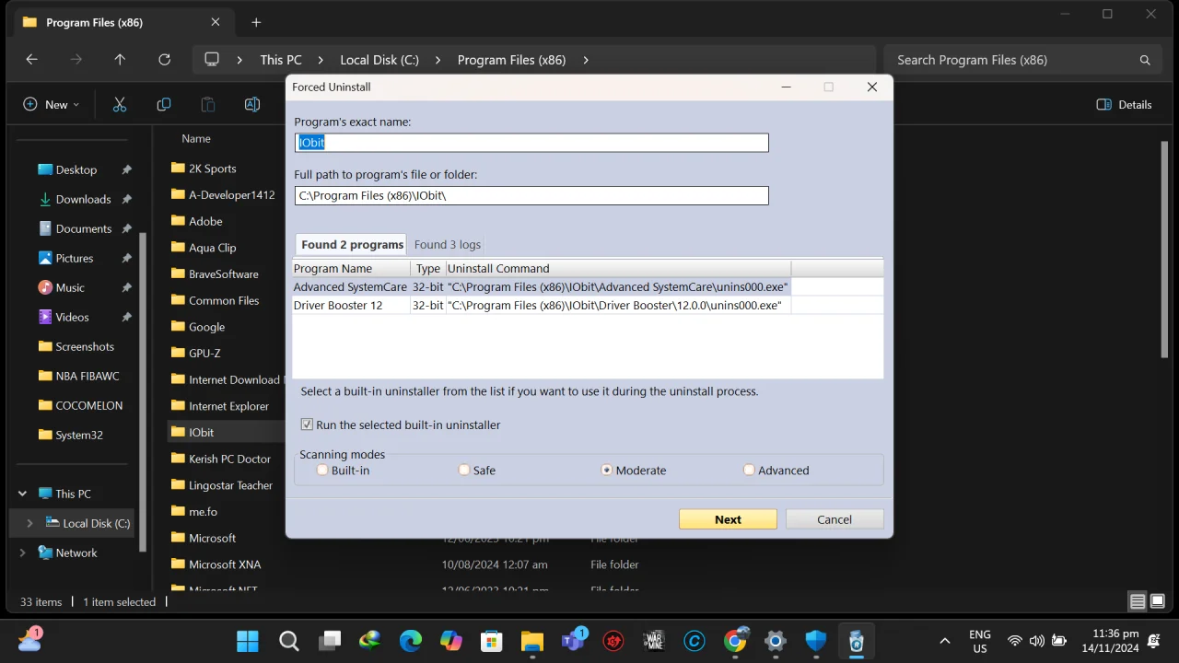Go back with the left arrow in Explorer

(32, 60)
